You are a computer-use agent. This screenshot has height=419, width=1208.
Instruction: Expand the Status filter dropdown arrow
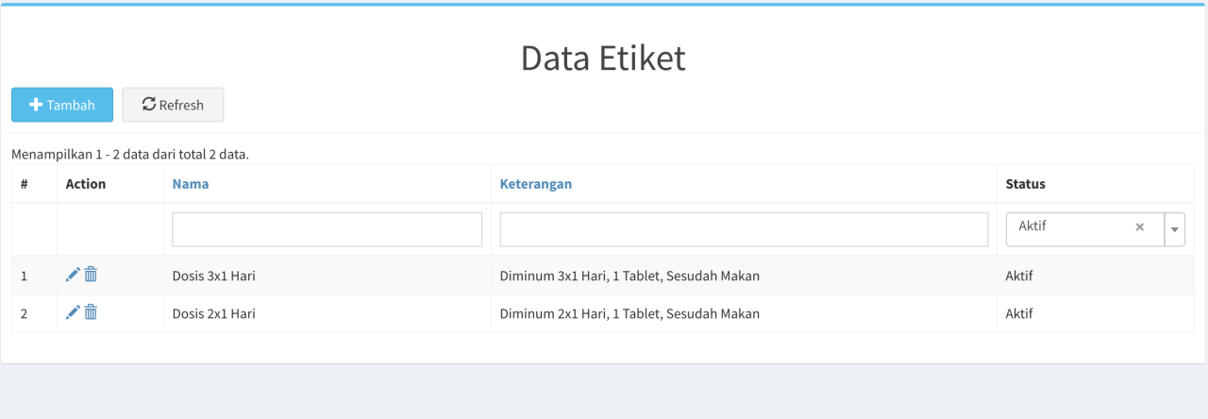pyautogui.click(x=1175, y=229)
